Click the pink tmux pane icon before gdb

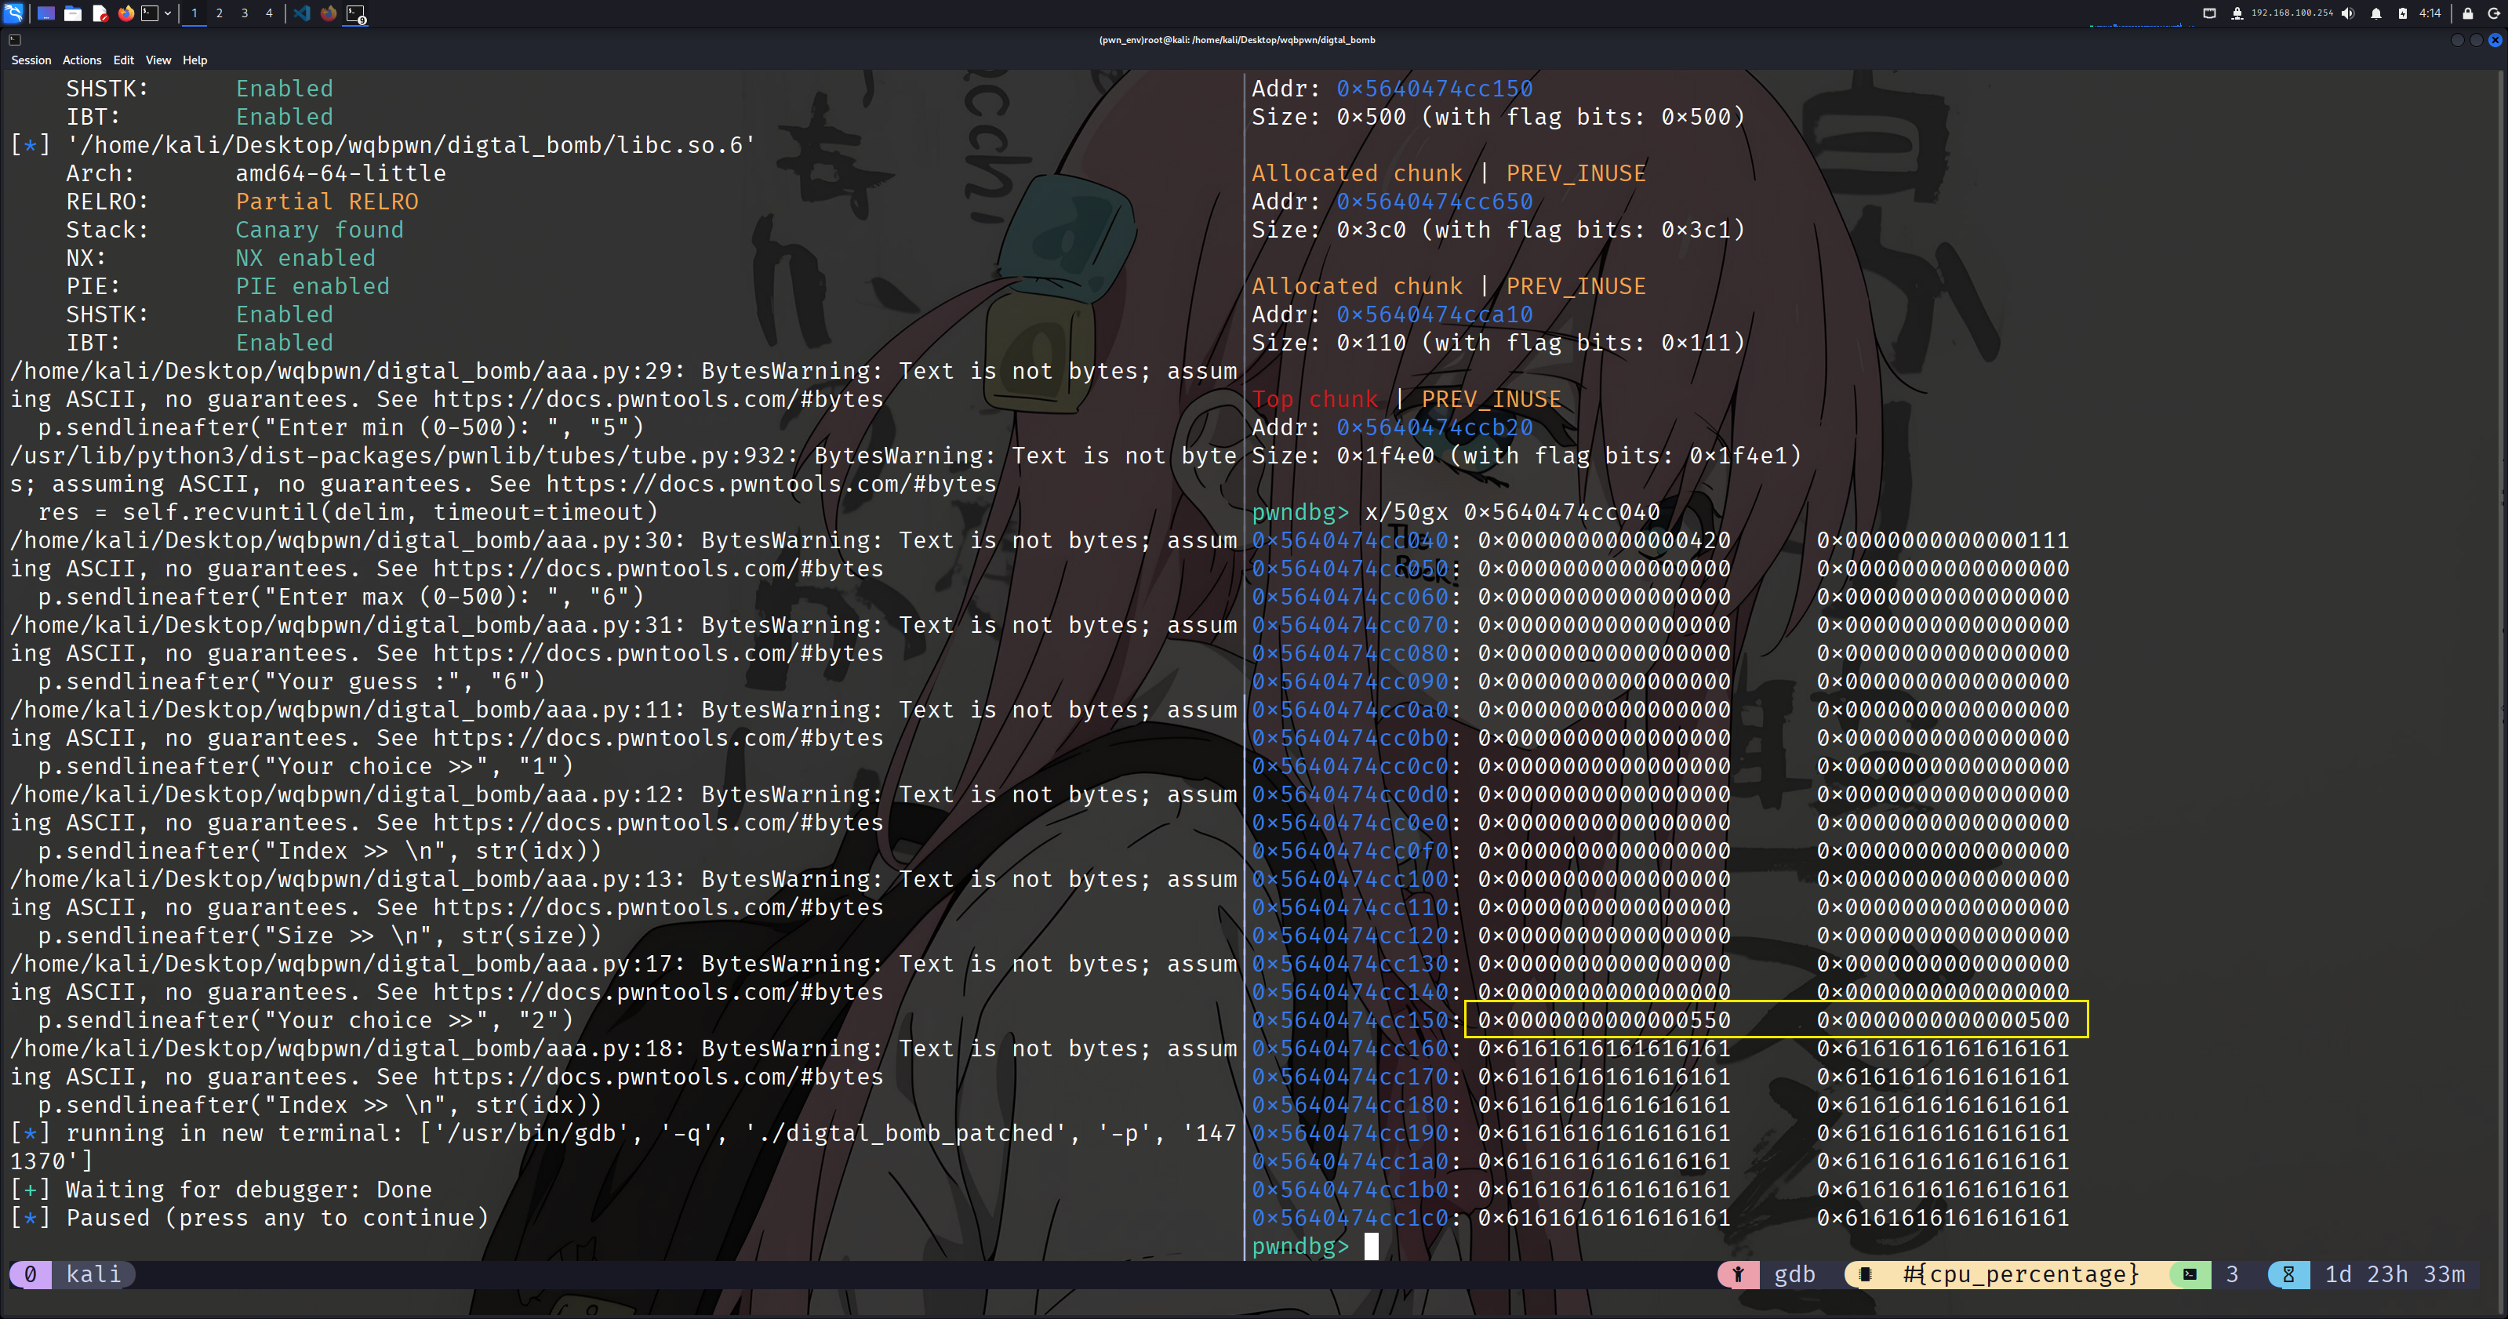(1738, 1274)
